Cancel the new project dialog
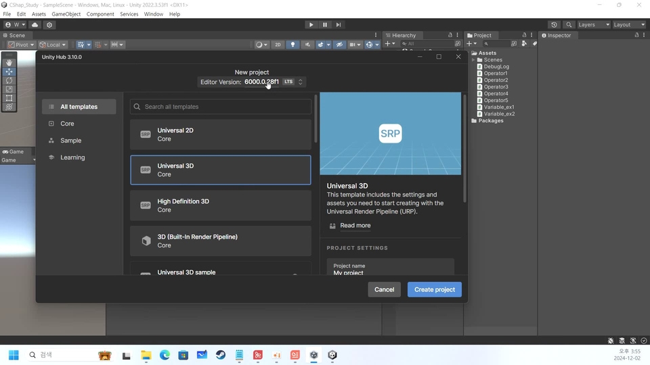This screenshot has height=365, width=650. [385, 290]
